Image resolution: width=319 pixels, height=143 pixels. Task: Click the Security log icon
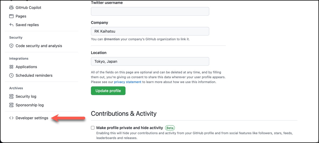tap(11, 96)
